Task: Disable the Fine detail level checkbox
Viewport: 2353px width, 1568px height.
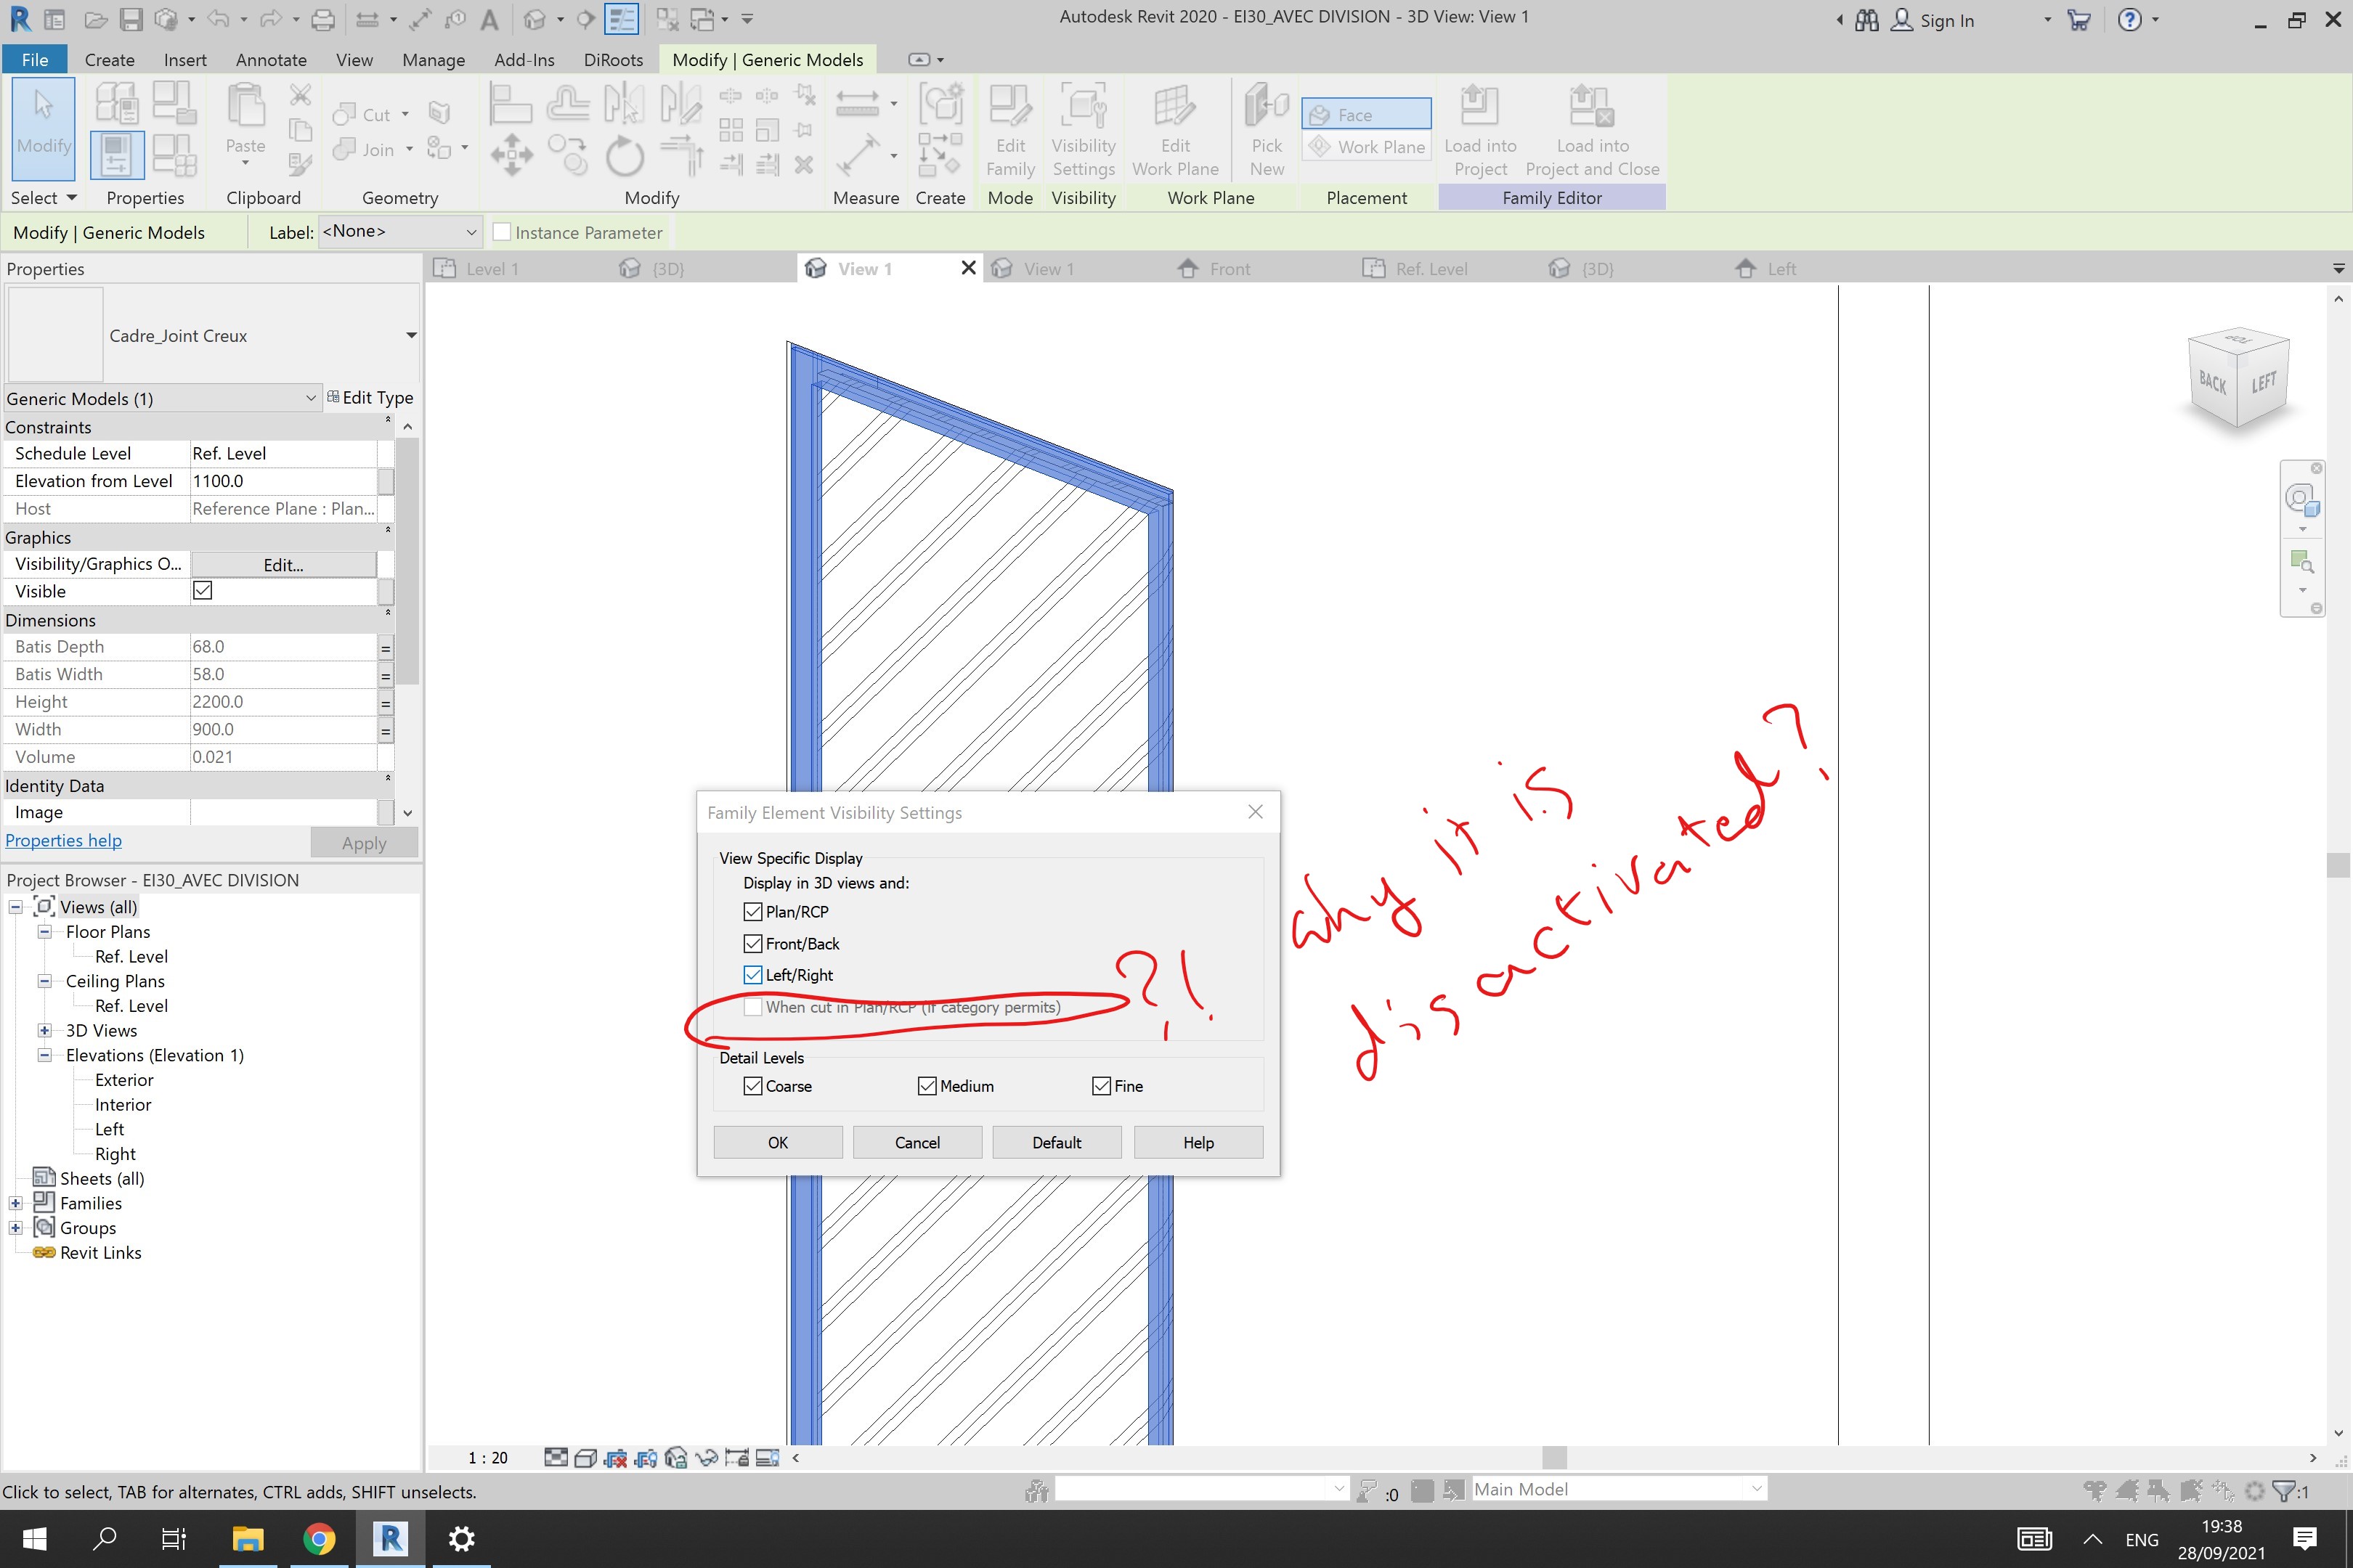Action: pyautogui.click(x=1100, y=1086)
